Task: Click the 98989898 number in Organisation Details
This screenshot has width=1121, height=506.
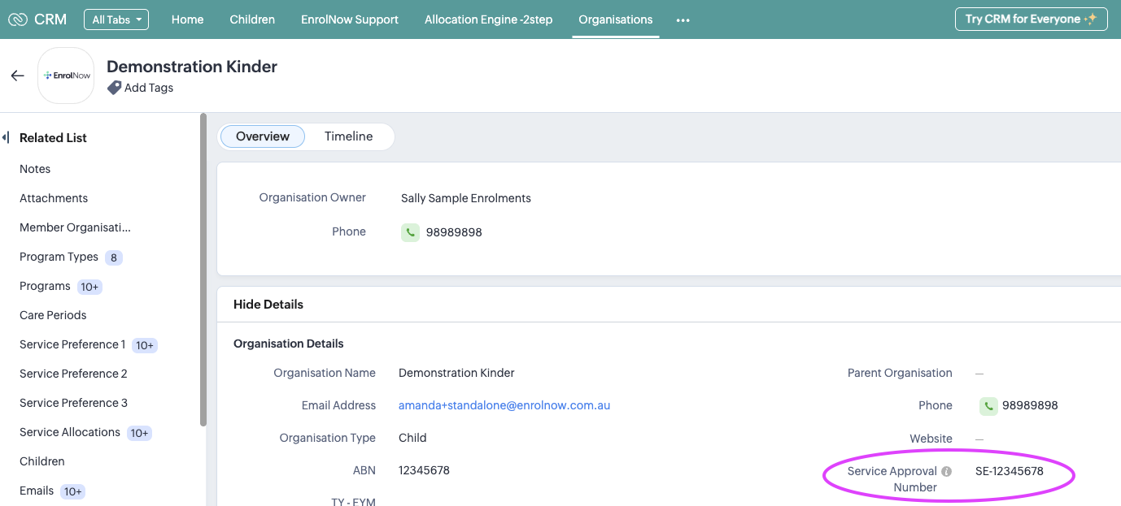Action: [1030, 405]
